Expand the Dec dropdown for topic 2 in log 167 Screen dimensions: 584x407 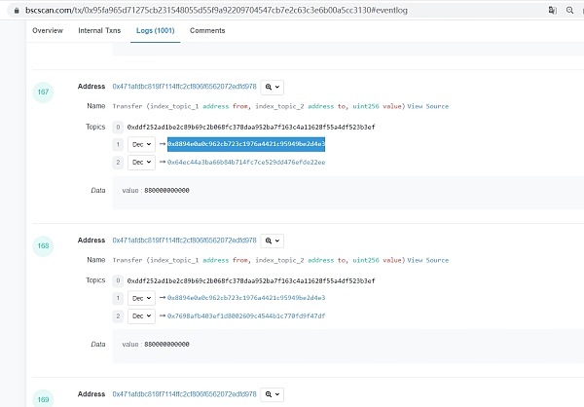click(141, 163)
